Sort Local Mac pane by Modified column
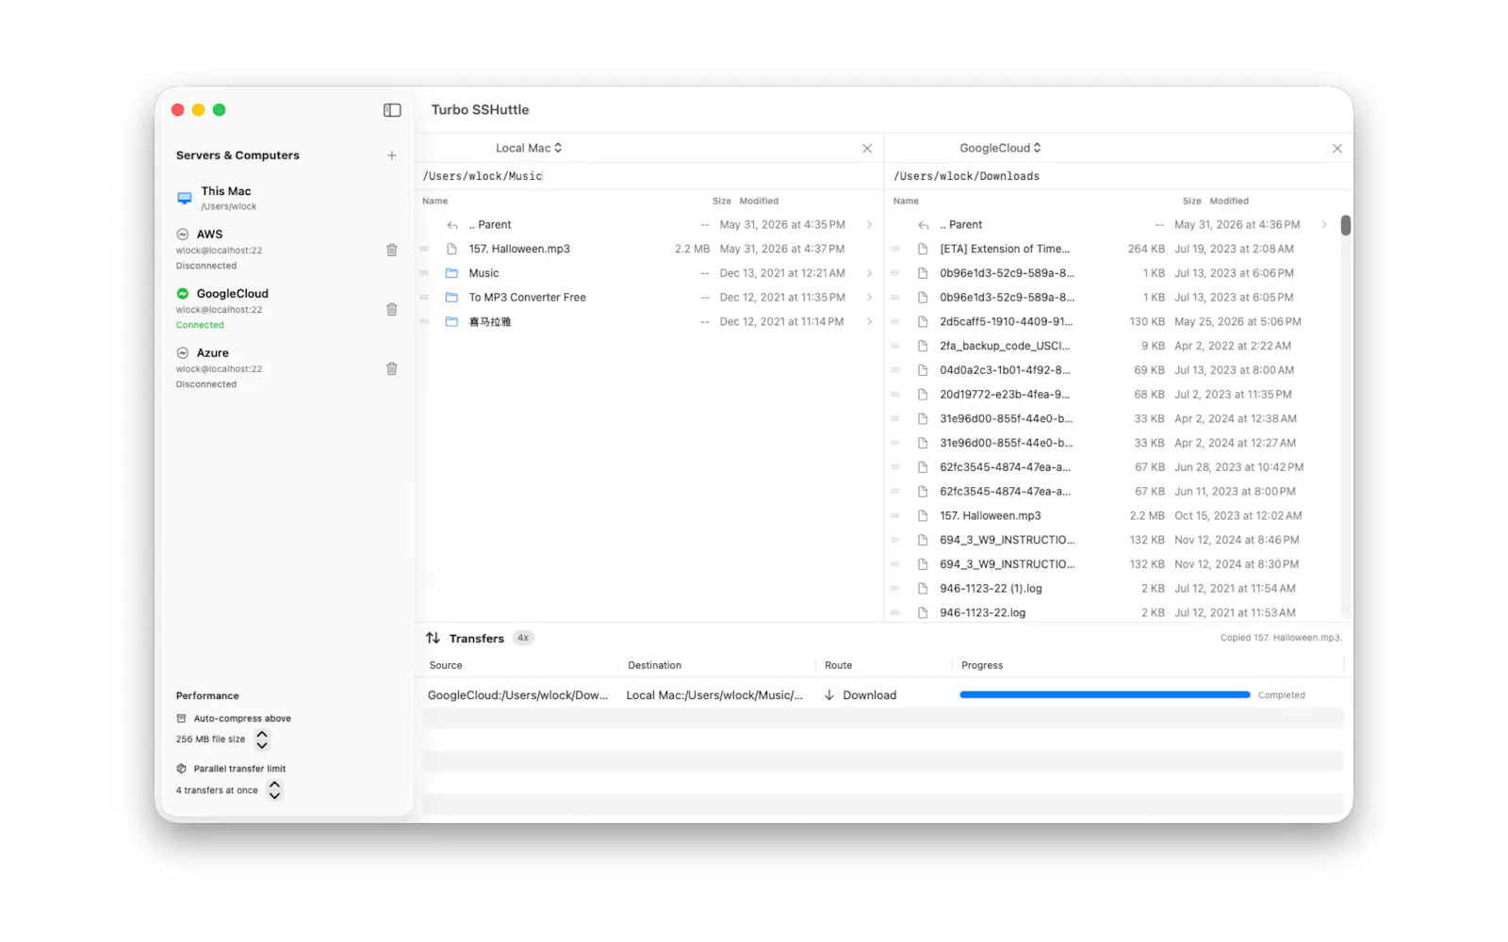 click(759, 202)
